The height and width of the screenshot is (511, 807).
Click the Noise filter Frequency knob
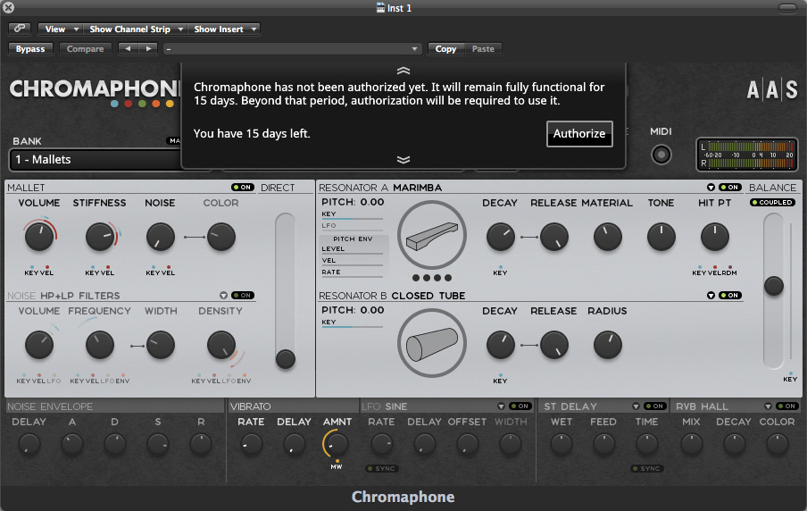[100, 345]
